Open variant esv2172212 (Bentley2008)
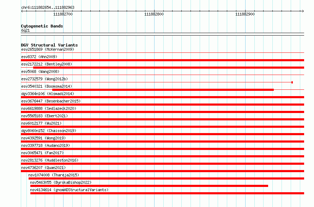Image resolution: width=314 pixels, height=207 pixels. (x=47, y=64)
